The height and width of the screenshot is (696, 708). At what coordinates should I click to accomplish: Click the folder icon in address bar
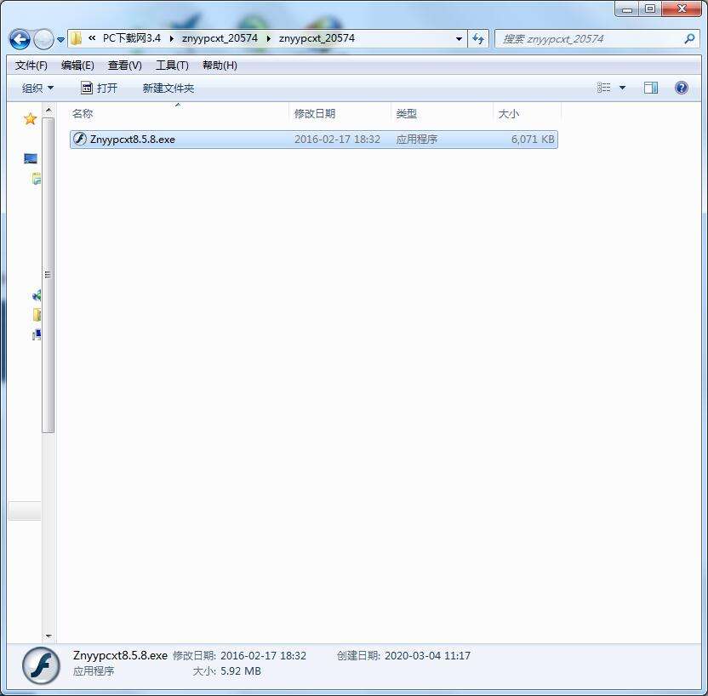point(77,38)
